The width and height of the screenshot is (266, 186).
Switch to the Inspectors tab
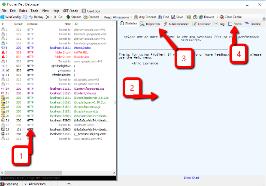click(x=150, y=24)
